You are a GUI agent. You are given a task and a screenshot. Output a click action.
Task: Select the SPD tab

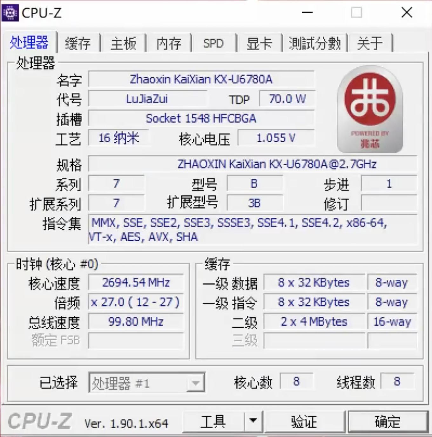pos(213,43)
